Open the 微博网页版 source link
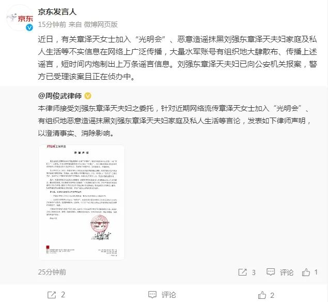328x302 pixels. (101, 24)
